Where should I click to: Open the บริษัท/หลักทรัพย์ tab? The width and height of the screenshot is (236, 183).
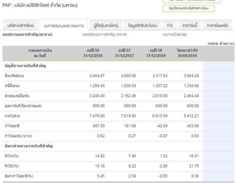click(21, 25)
